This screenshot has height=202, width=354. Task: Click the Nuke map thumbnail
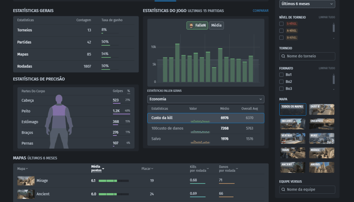322,138
